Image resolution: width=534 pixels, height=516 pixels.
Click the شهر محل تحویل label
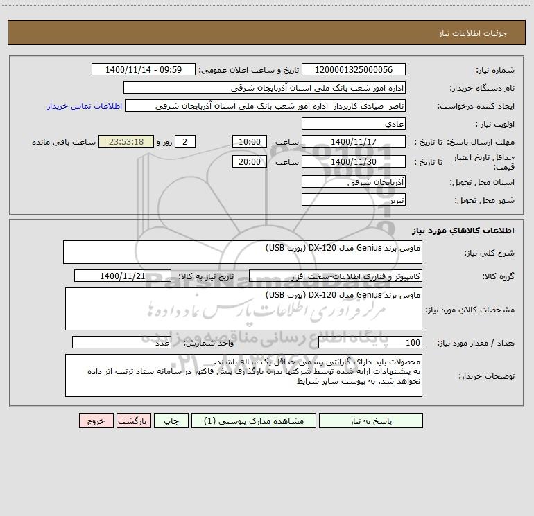coord(485,201)
